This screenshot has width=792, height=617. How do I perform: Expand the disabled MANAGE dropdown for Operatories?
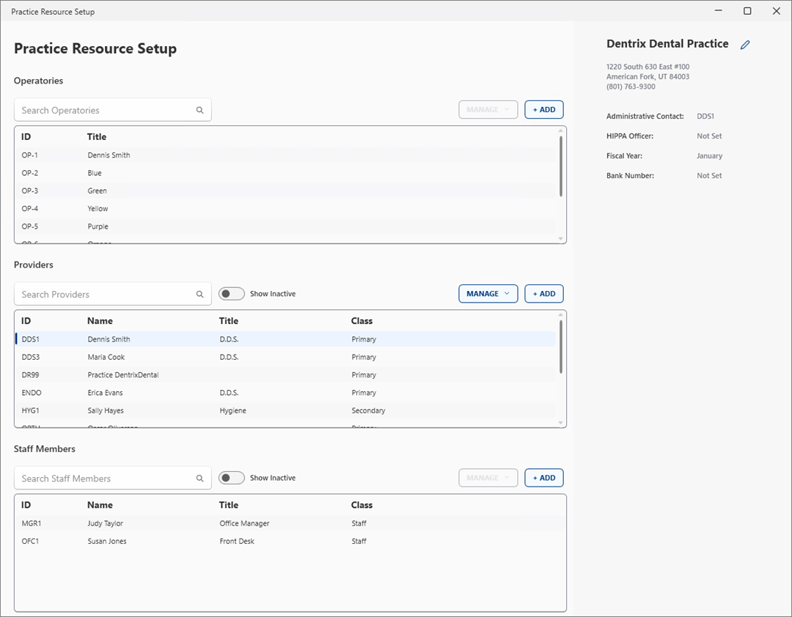(x=488, y=109)
